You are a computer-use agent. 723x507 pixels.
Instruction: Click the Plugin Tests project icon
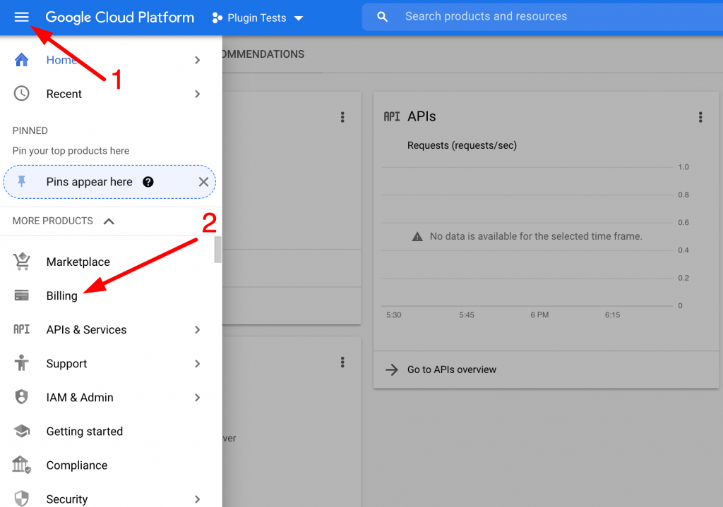(x=217, y=18)
